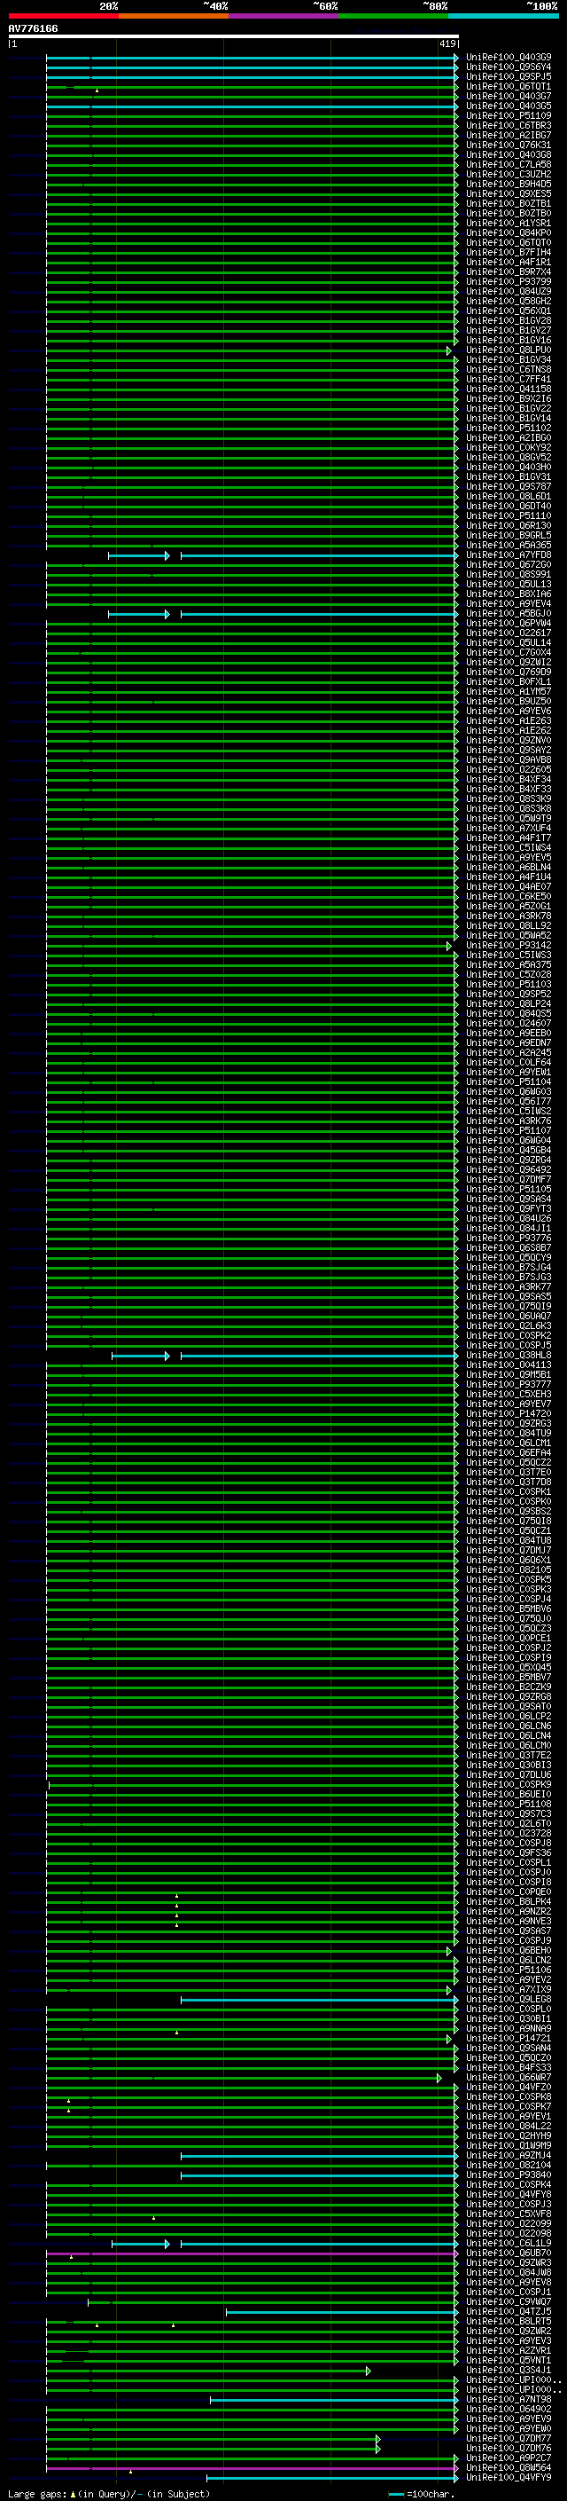Open hit UniRef100_P93777
This screenshot has width=567, height=2501.
[x=509, y=1385]
